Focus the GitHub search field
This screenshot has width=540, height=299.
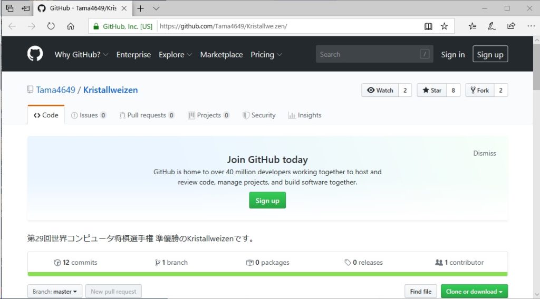tap(374, 54)
